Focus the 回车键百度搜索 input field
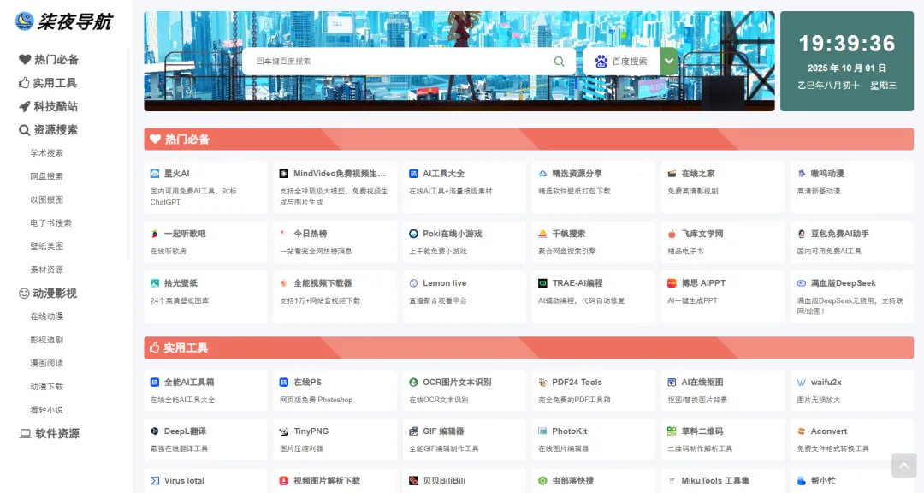924x493 pixels. 398,62
